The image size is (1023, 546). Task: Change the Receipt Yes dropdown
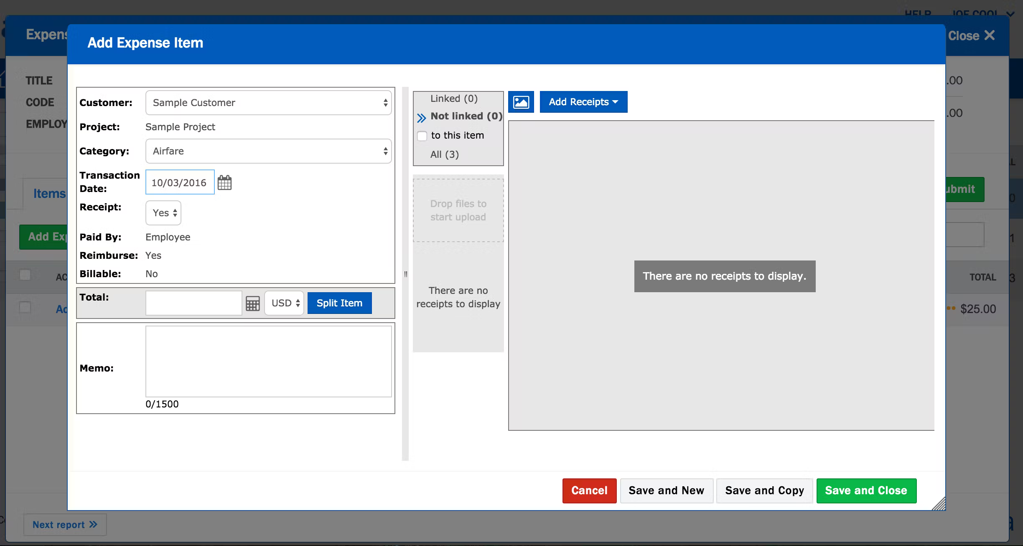coord(163,213)
